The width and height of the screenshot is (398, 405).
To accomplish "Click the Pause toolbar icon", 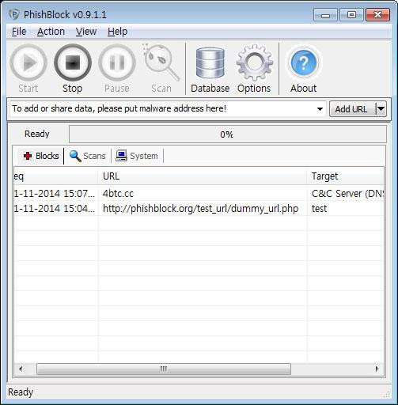I will click(117, 63).
